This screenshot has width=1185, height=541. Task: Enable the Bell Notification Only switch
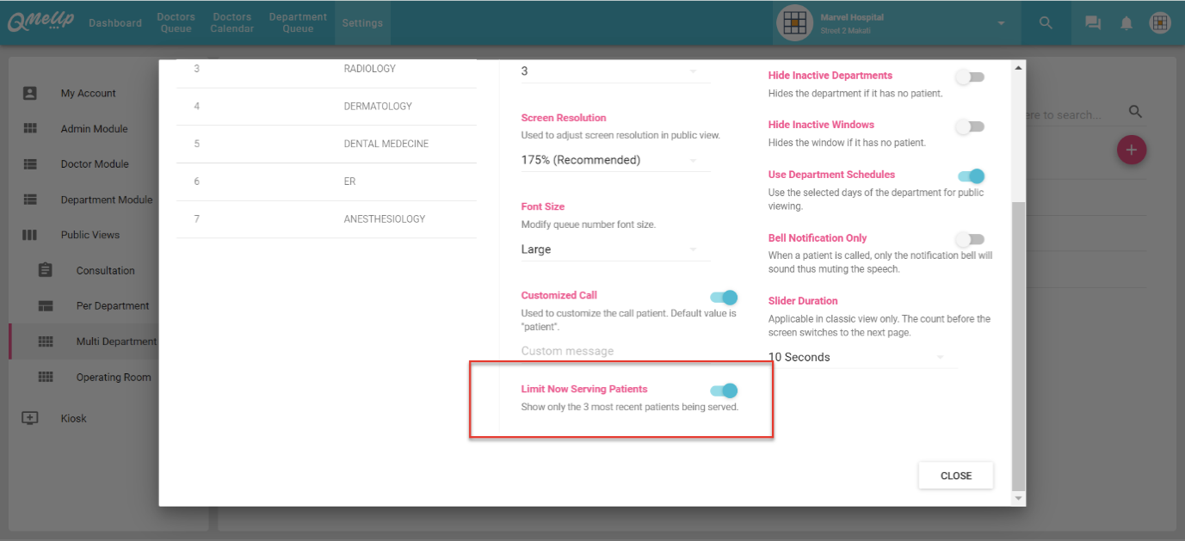pyautogui.click(x=970, y=239)
